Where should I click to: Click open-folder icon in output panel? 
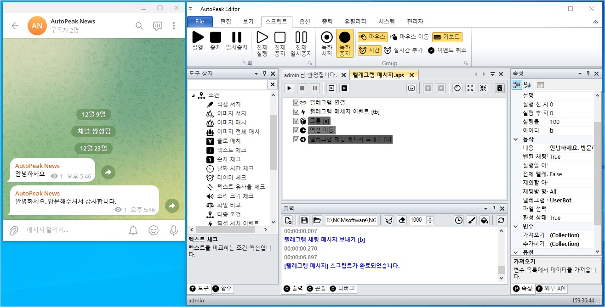[317, 220]
